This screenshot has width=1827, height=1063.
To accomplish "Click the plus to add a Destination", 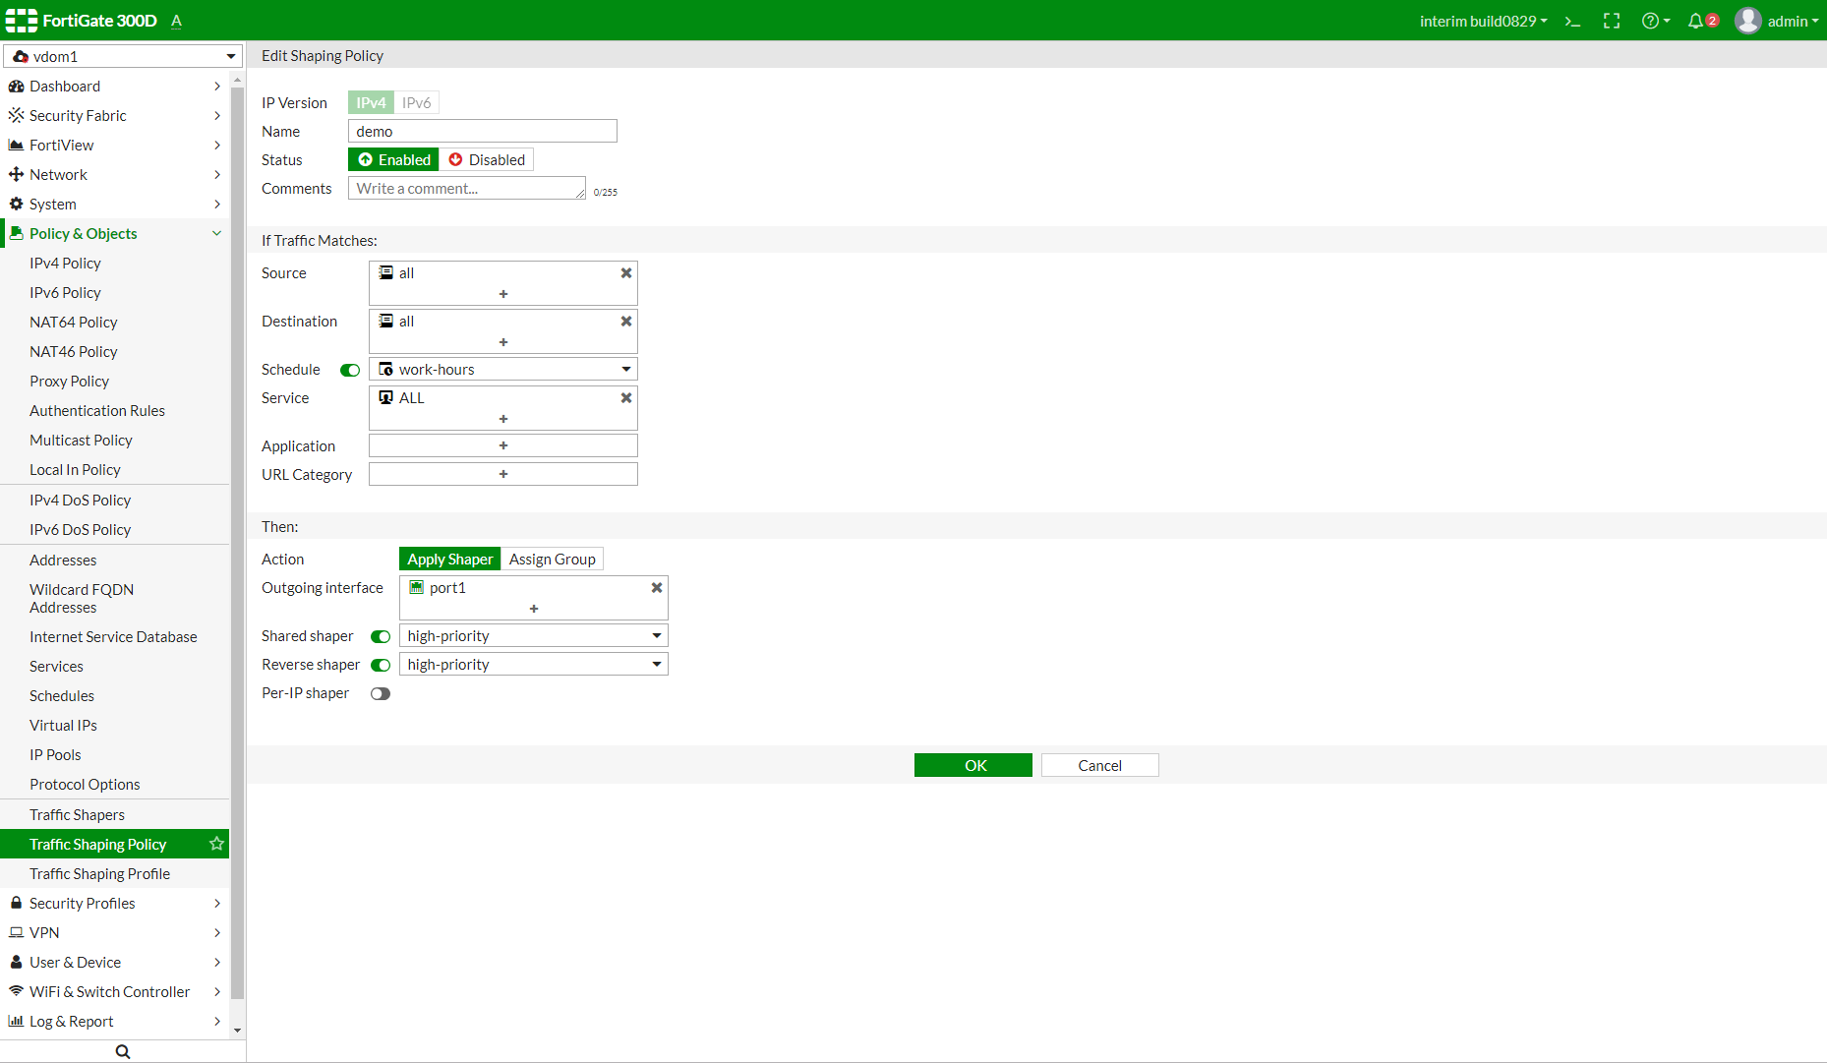I will pyautogui.click(x=502, y=342).
